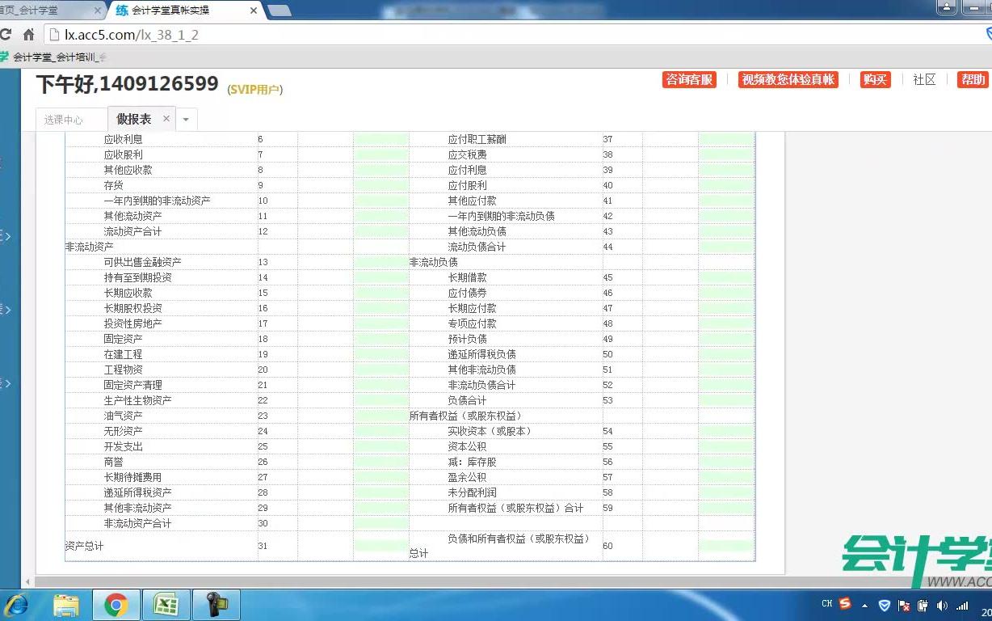Click the network signal icon in tray
The image size is (992, 621).
[x=962, y=604]
